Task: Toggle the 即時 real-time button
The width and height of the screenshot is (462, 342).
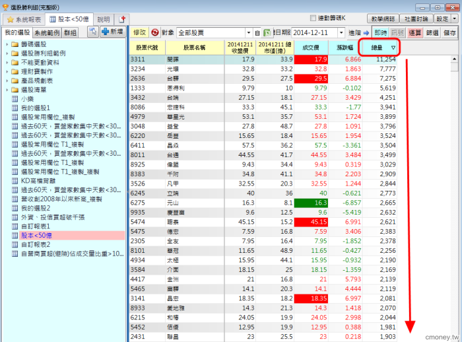Action: coord(380,33)
